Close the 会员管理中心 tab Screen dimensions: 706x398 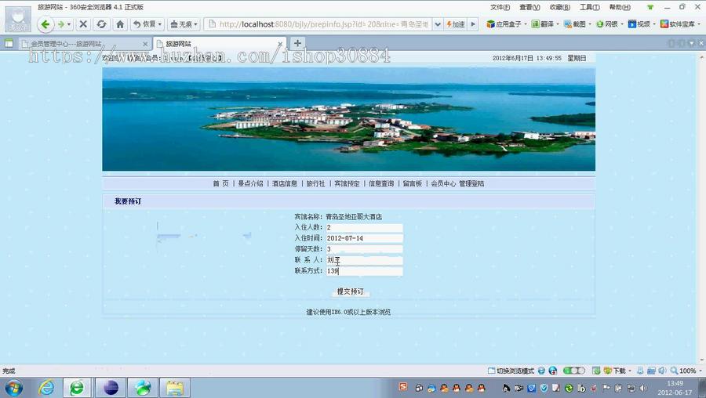pyautogui.click(x=145, y=44)
